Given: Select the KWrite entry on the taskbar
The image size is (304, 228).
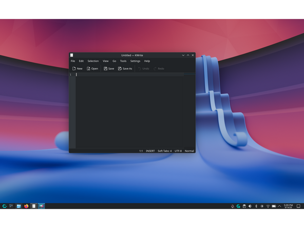Looking at the screenshot, I should (34, 206).
